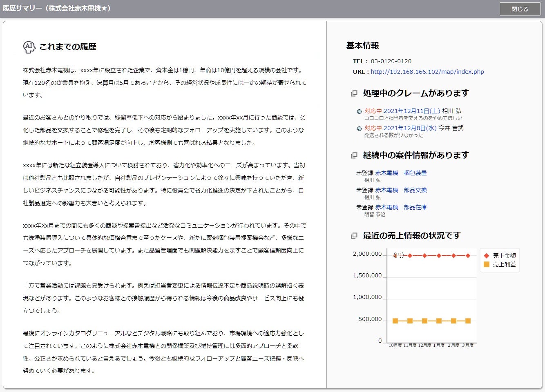Screen dimensions: 545x392
Task: Select the 売上利益 data point for 1月度
Action: (439, 321)
